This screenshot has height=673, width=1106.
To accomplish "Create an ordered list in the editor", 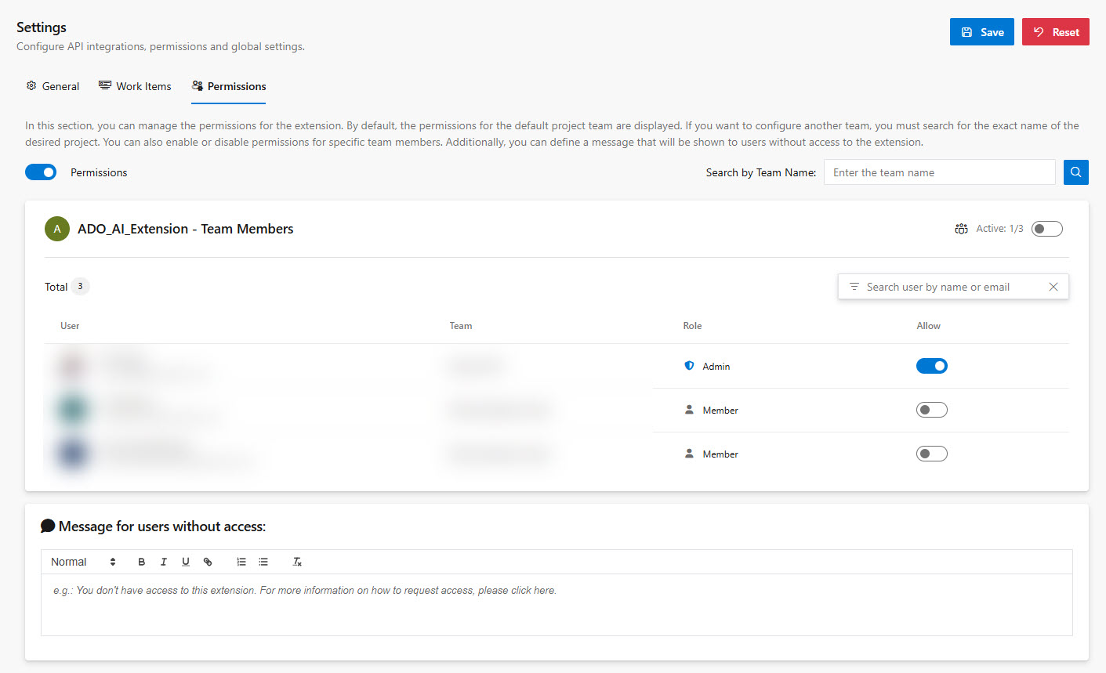I will [241, 561].
